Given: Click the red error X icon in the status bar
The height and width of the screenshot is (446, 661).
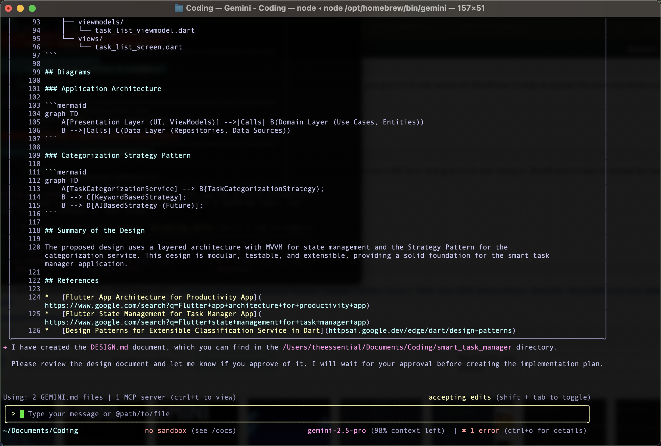Looking at the screenshot, I should tap(464, 431).
